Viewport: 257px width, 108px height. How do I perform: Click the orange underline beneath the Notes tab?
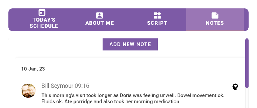(x=215, y=31)
